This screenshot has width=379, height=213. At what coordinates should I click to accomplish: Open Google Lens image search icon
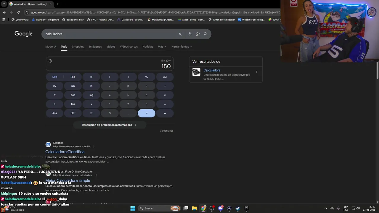click(197, 34)
